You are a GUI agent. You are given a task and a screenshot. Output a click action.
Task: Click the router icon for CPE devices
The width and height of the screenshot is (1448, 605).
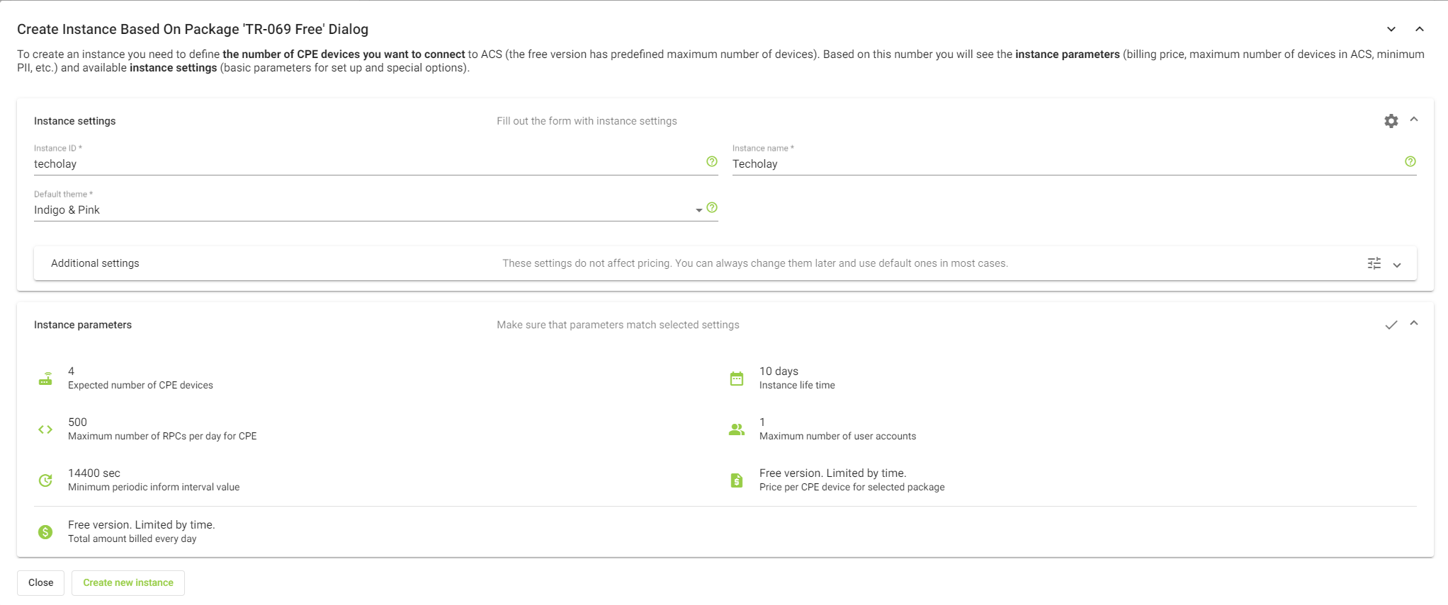pyautogui.click(x=45, y=379)
